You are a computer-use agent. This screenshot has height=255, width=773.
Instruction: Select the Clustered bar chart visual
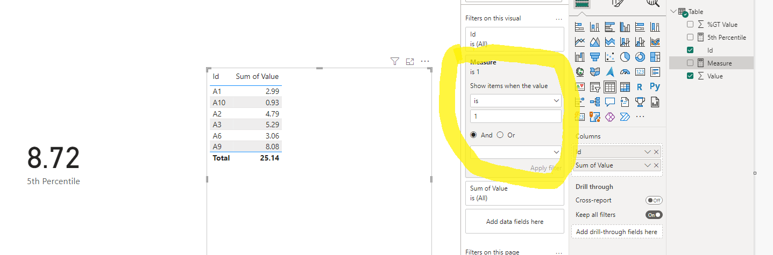point(610,27)
